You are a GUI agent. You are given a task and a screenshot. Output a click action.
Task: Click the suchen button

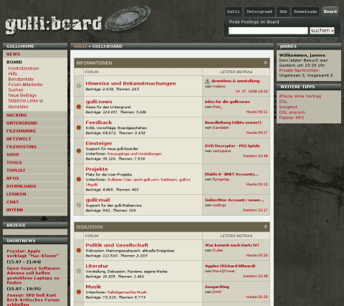[x=322, y=31]
